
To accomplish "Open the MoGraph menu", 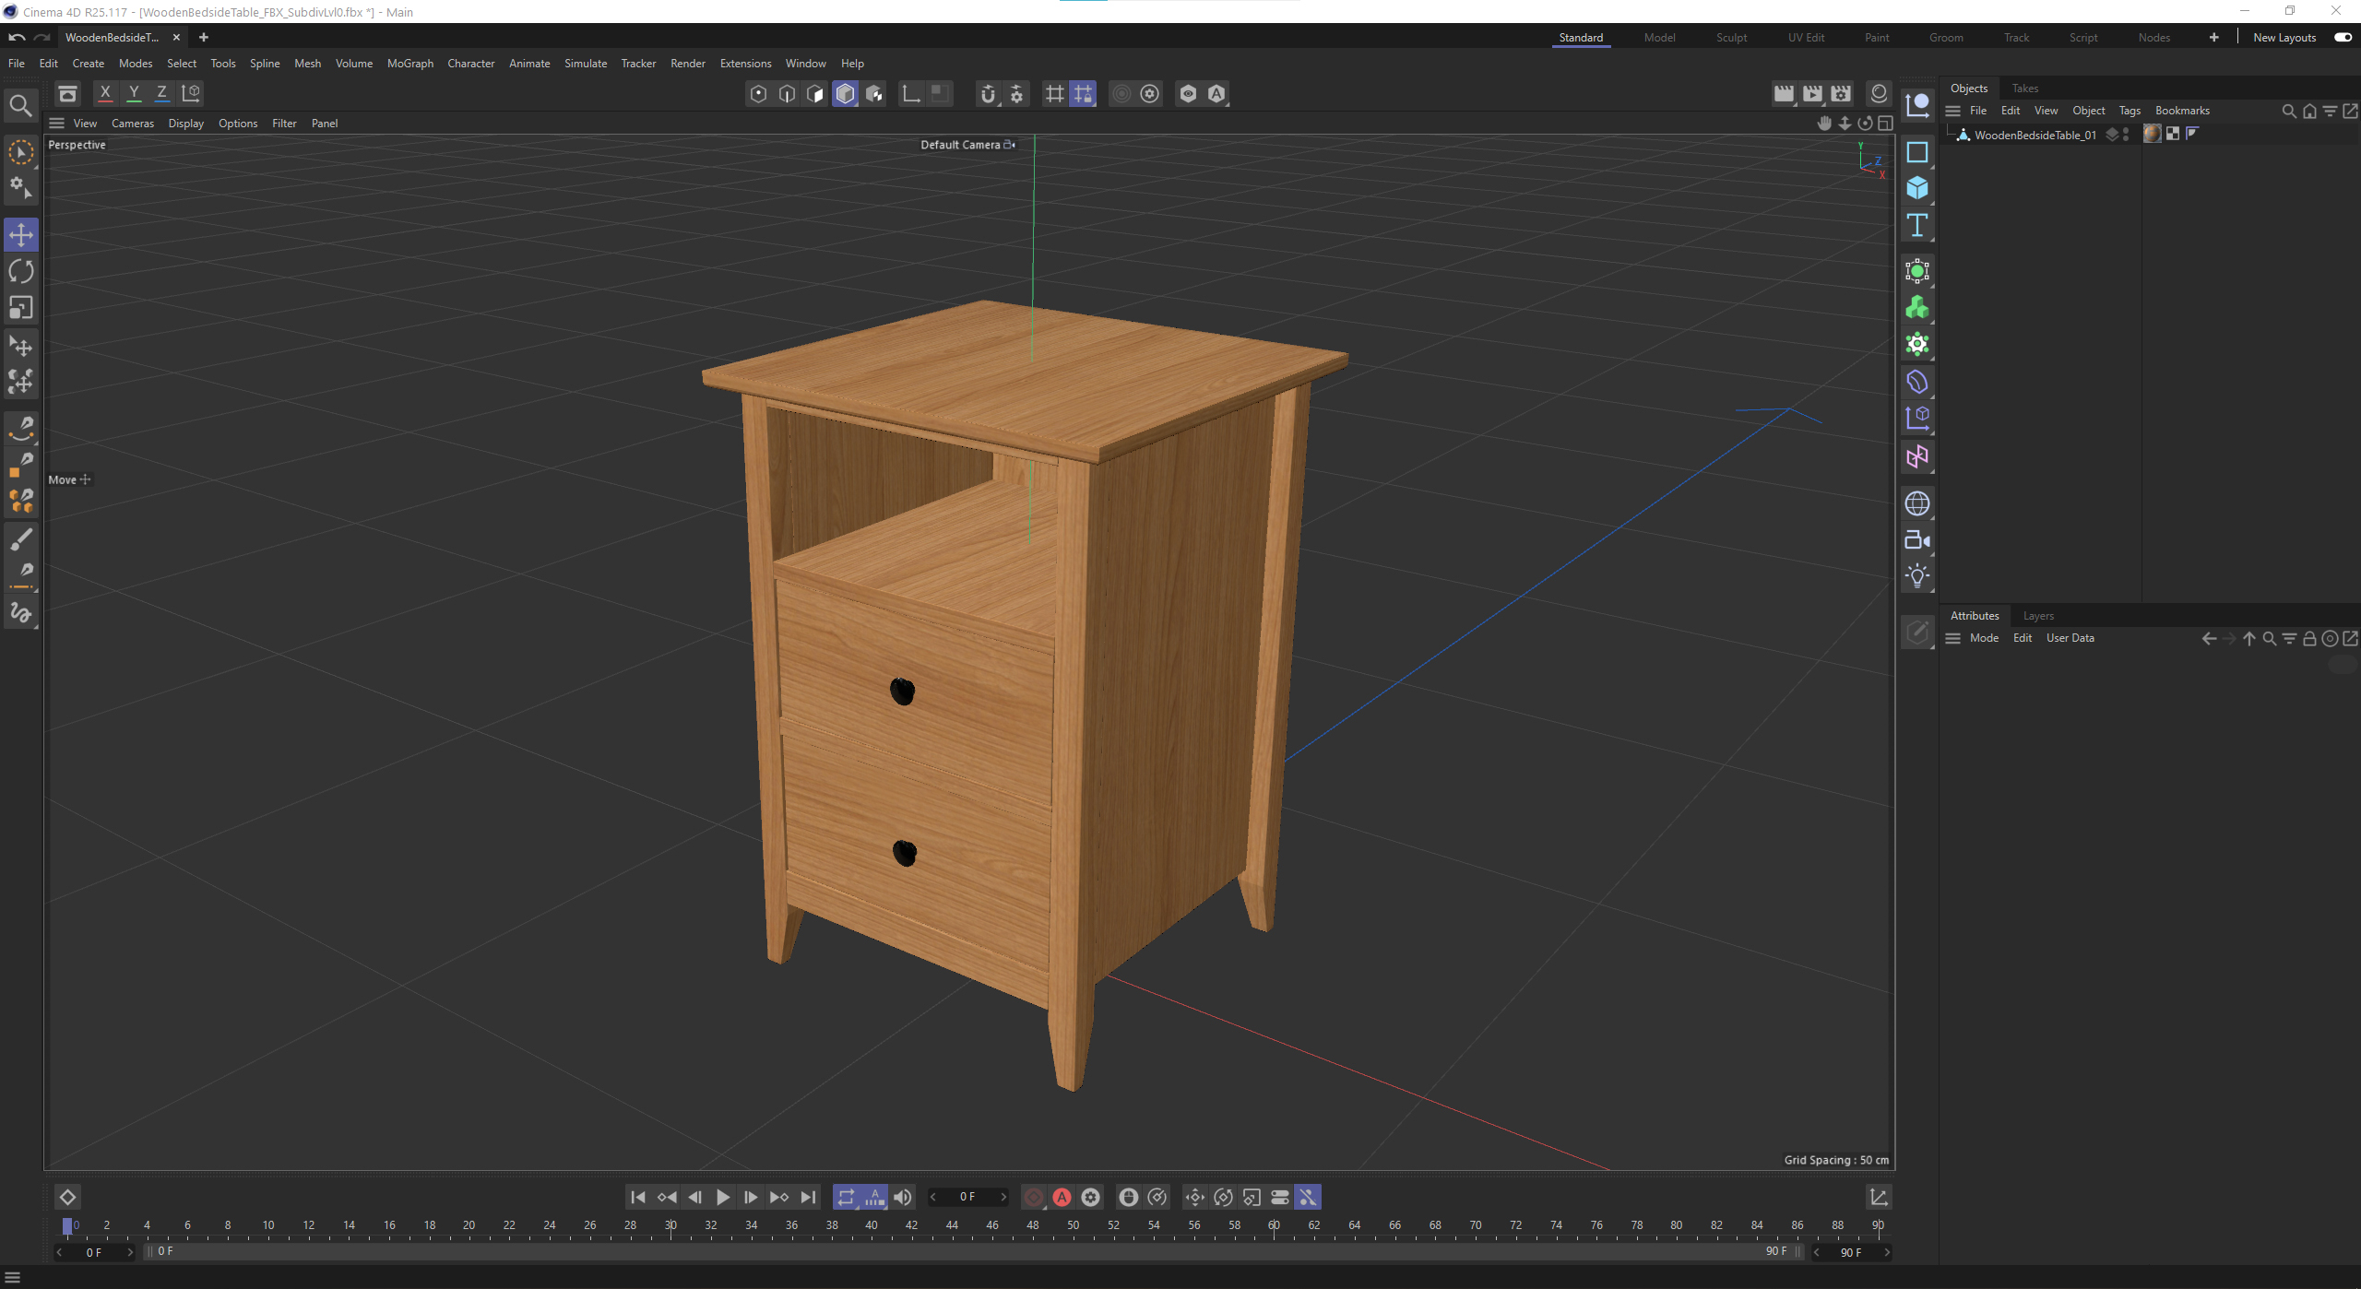I will click(409, 64).
